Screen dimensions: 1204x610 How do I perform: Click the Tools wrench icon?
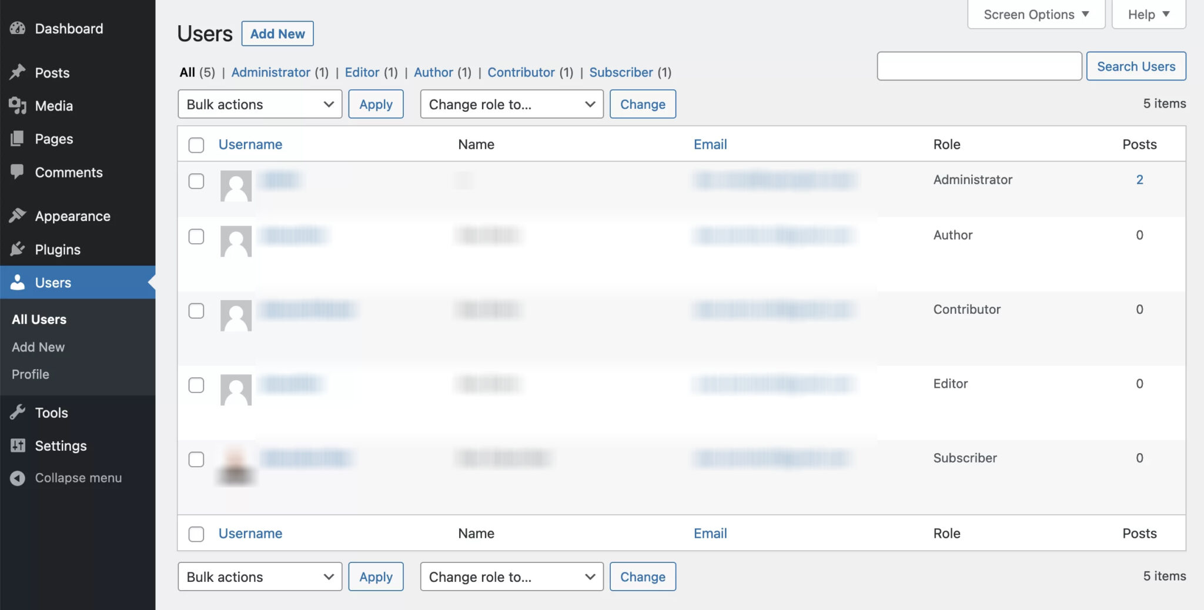click(x=18, y=413)
